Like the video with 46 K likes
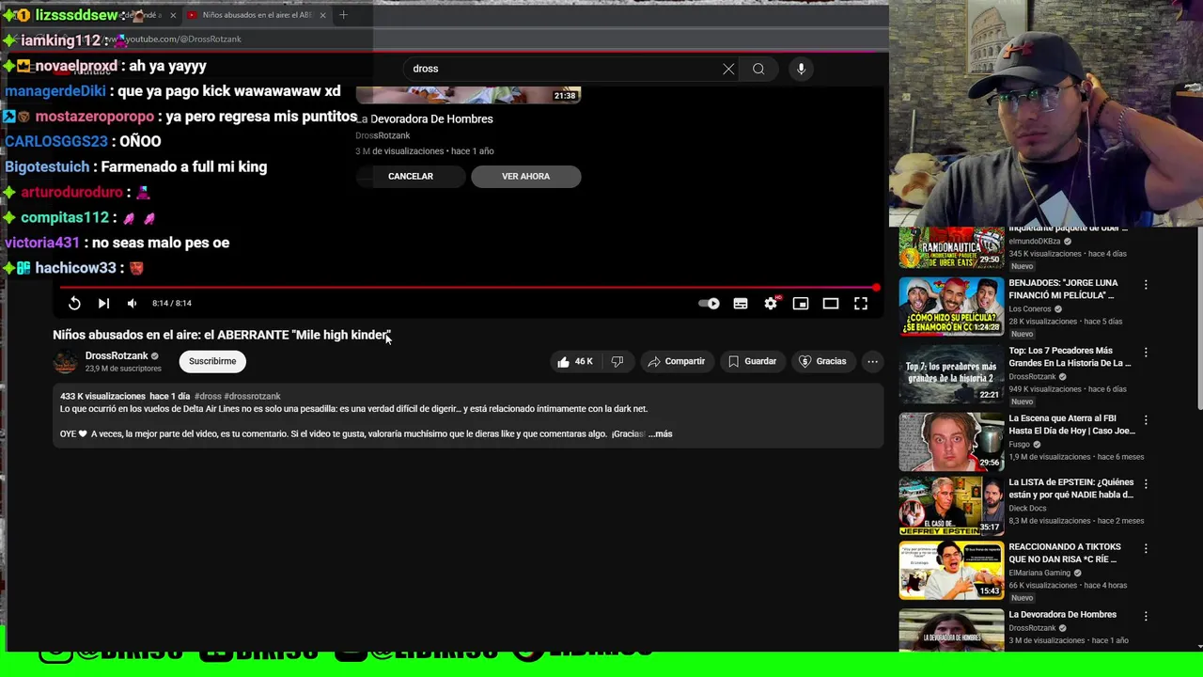The width and height of the screenshot is (1203, 677). pyautogui.click(x=574, y=361)
